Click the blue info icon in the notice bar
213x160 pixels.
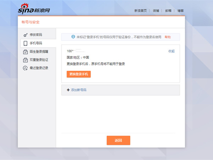point(73,37)
